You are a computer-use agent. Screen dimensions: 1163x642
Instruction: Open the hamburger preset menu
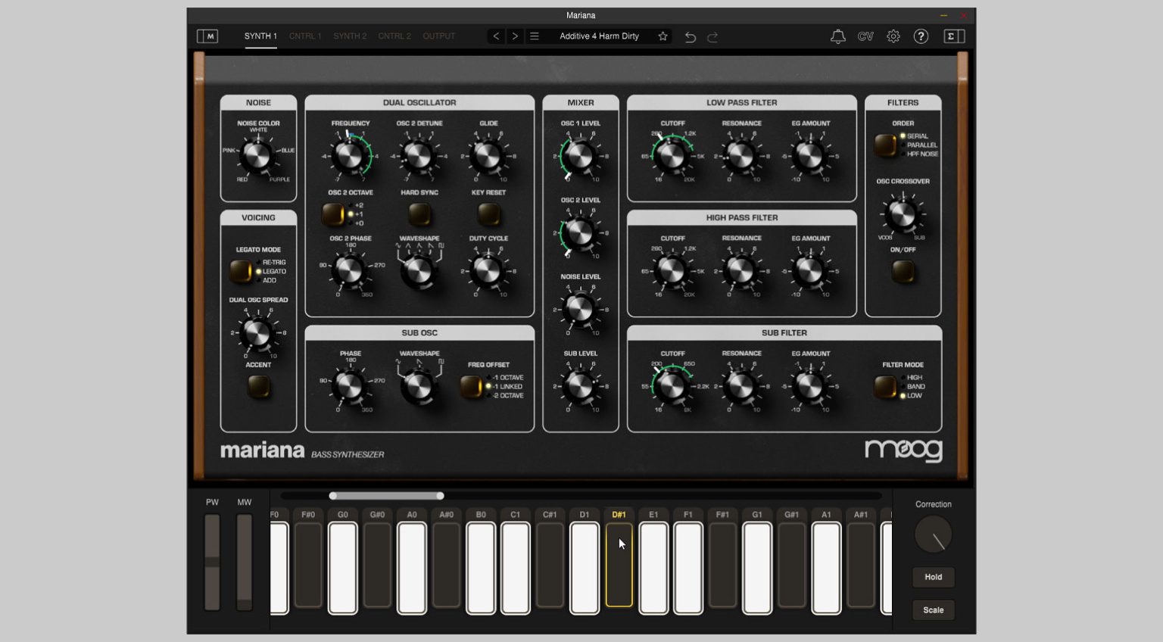pyautogui.click(x=535, y=36)
